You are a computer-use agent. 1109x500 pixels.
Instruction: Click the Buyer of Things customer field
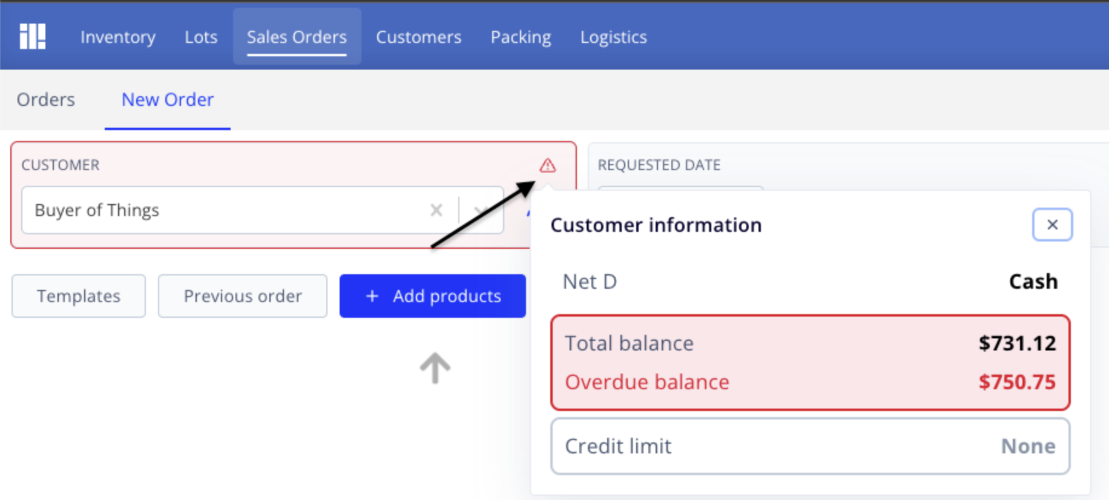click(x=263, y=210)
